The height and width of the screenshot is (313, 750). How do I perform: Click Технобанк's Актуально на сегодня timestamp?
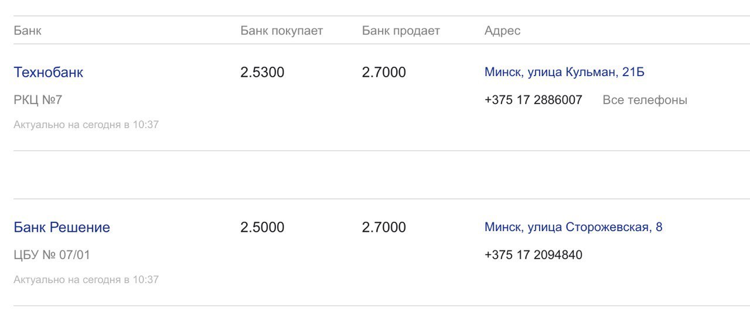pos(86,125)
